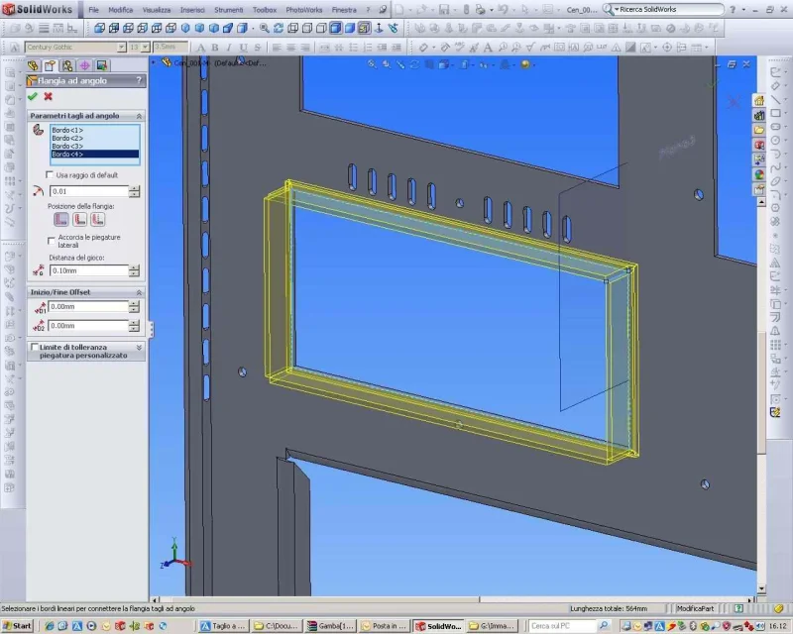The width and height of the screenshot is (793, 634).
Task: Collapse the 'Parametri tagli ad angolo' section
Action: pyautogui.click(x=139, y=116)
